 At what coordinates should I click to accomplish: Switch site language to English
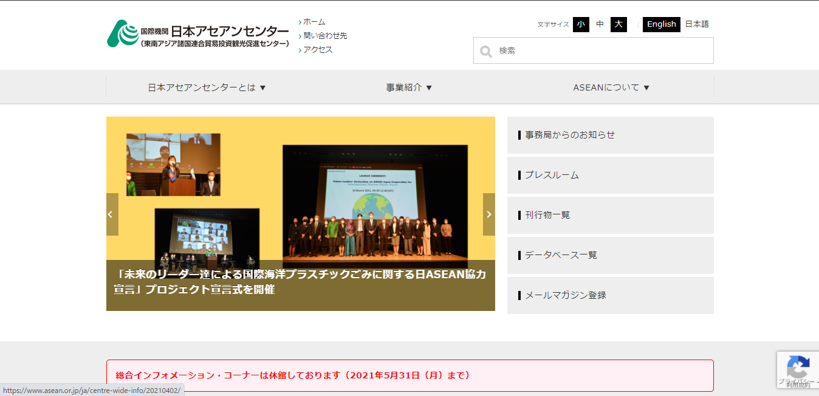pos(662,24)
